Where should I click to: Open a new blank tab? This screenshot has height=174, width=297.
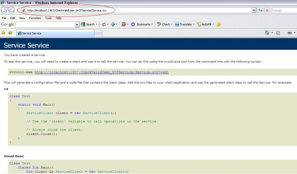[x=98, y=34]
